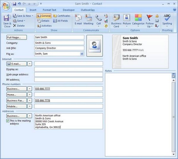Open the Insert ribbon tab
The width and height of the screenshot is (178, 159).
[33, 10]
